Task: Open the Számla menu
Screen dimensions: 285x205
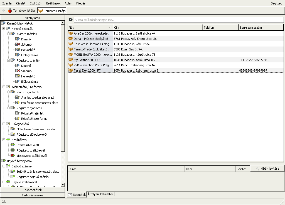Action: pyautogui.click(x=7, y=3)
